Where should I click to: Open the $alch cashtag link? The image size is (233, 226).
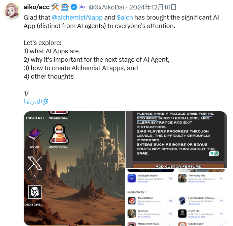[125, 18]
